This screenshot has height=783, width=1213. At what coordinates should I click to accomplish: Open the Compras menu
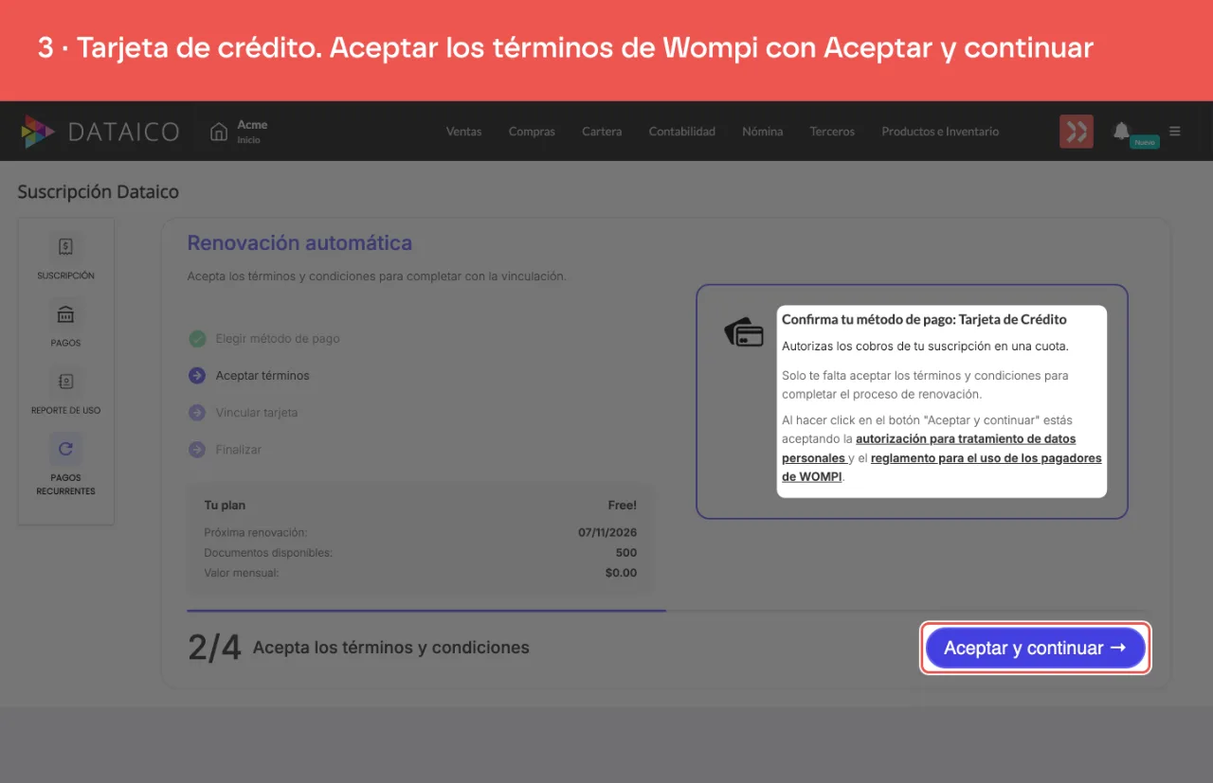(x=532, y=132)
